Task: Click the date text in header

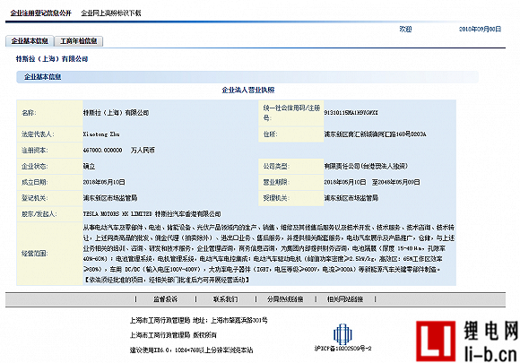Action: pos(480,30)
